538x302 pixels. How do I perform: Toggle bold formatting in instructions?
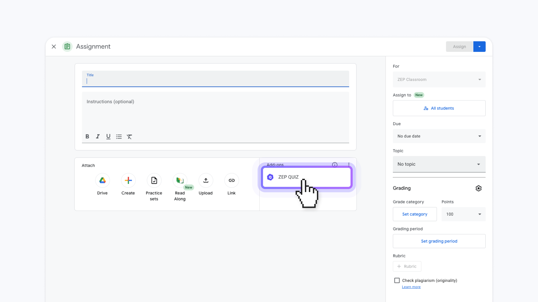(87, 137)
